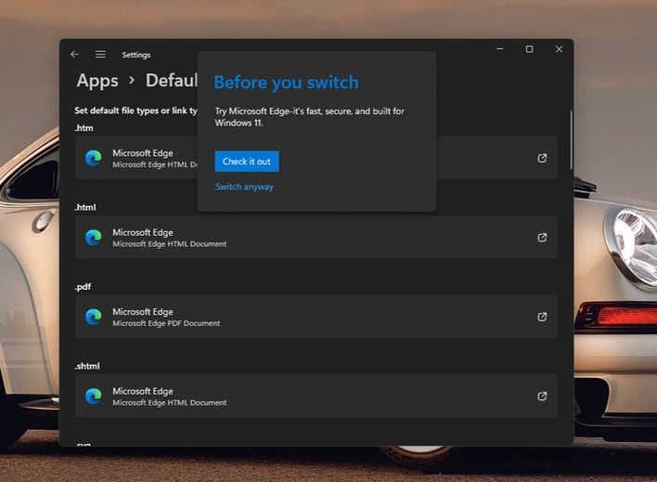Choose Switch anyway link
The width and height of the screenshot is (657, 482).
244,187
